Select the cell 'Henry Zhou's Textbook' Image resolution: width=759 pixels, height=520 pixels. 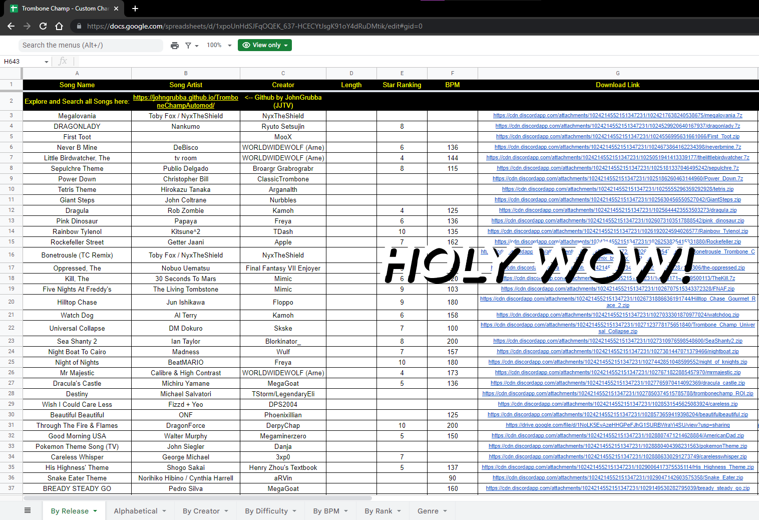(x=283, y=467)
